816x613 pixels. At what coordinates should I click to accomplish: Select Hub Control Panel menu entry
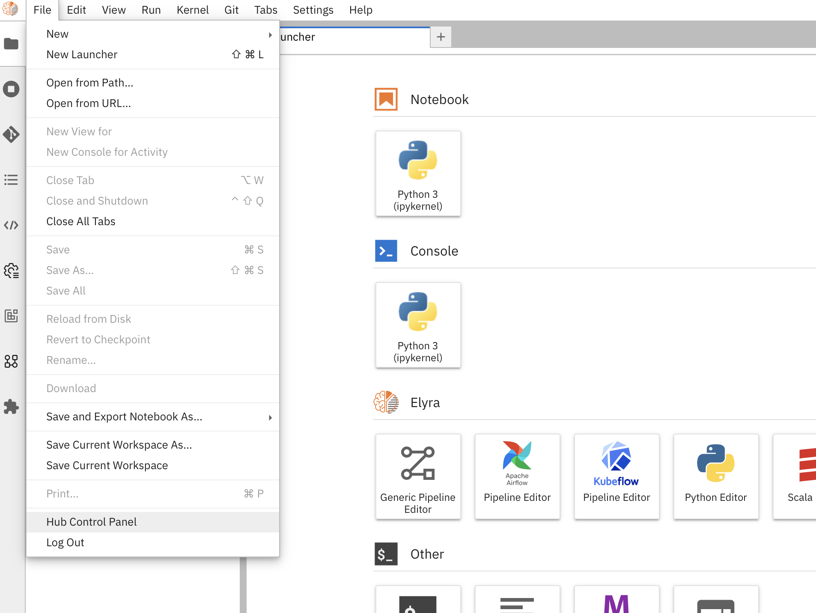[x=92, y=522]
